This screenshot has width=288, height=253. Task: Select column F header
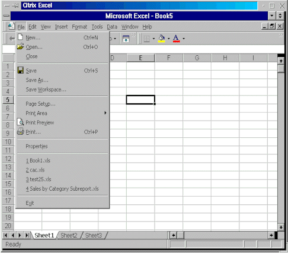[x=169, y=58]
